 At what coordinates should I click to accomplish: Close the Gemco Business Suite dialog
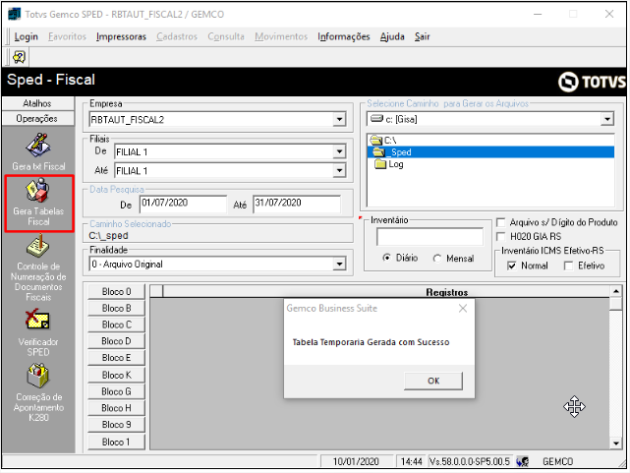[463, 308]
